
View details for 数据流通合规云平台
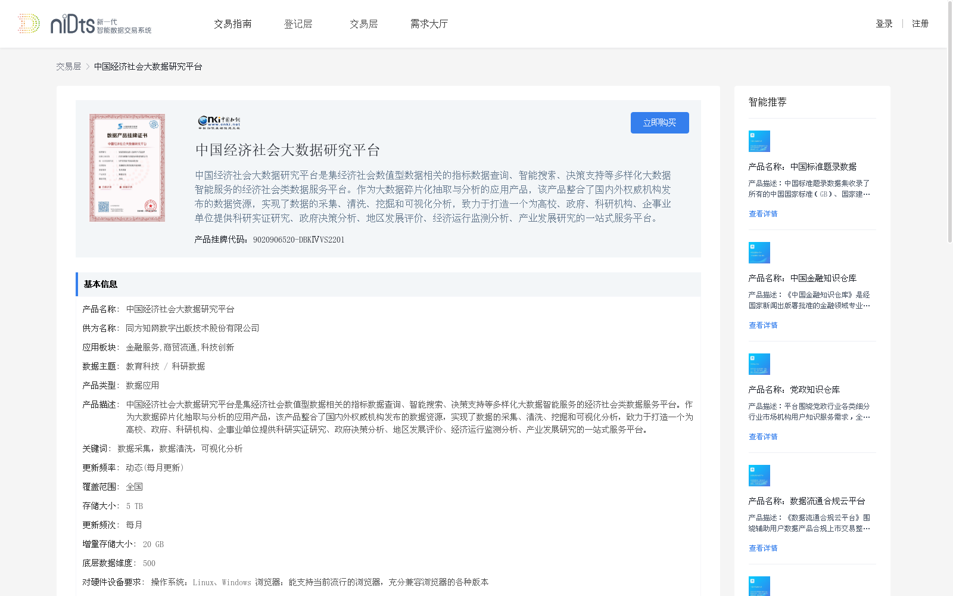pyautogui.click(x=763, y=548)
